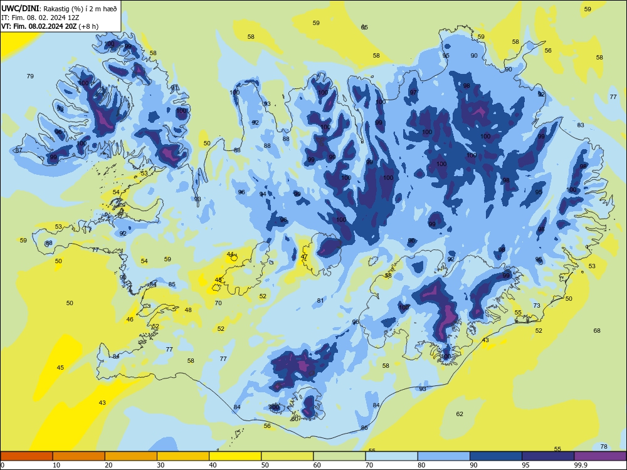The width and height of the screenshot is (627, 470).
Task: Select the '60' legend tick label
Action: coord(317,465)
